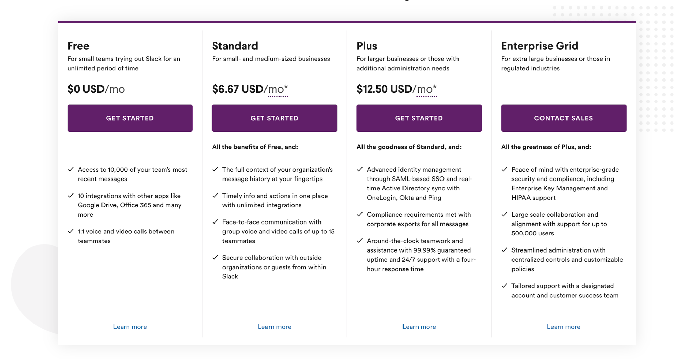
Task: Click the dotted-underlined /mo* on Standard price
Action: pos(278,89)
